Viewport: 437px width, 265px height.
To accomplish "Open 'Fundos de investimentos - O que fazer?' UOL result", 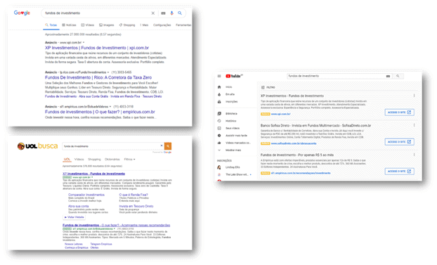I will click(x=116, y=226).
